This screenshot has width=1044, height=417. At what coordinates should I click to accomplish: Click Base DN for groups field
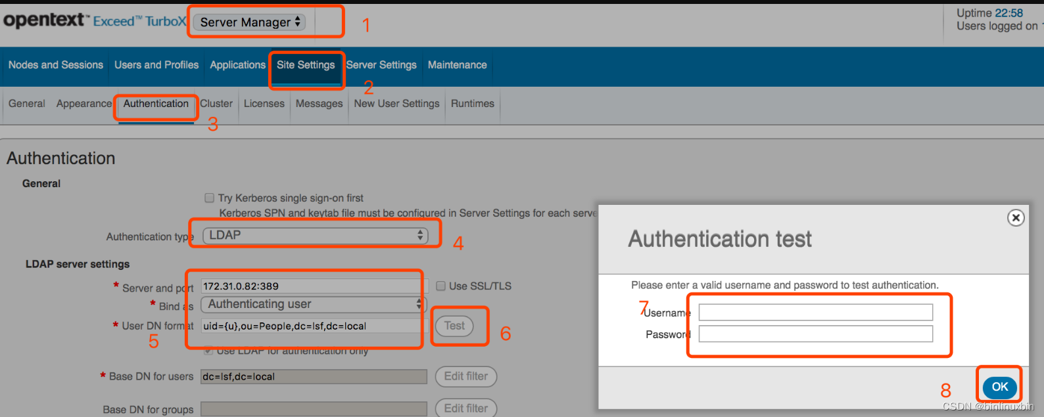(314, 409)
